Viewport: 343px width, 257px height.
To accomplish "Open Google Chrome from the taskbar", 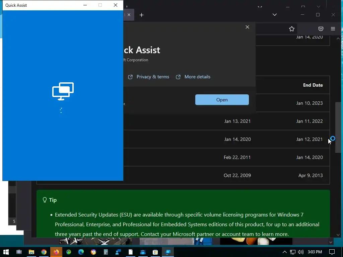I will pyautogui.click(x=44, y=252).
